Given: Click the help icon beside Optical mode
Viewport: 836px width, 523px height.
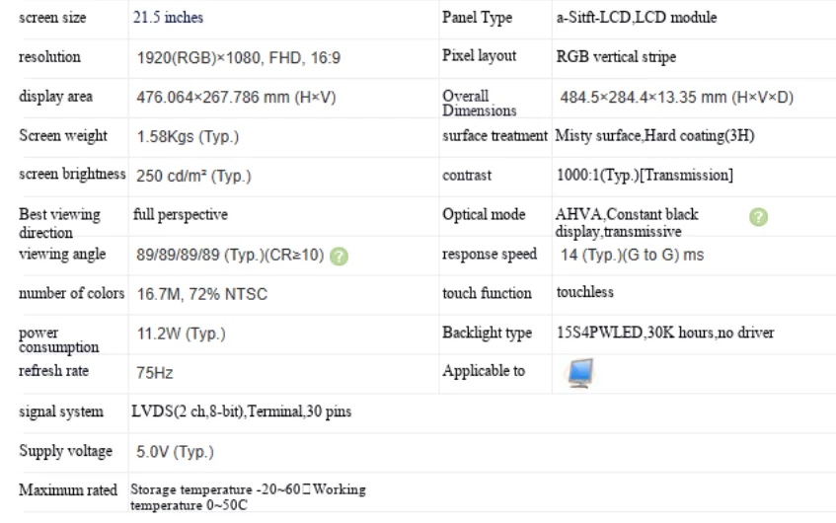Looking at the screenshot, I should pyautogui.click(x=758, y=217).
